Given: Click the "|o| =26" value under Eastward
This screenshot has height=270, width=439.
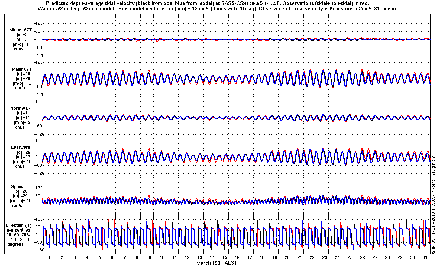Looking at the screenshot, I should pyautogui.click(x=23, y=152).
